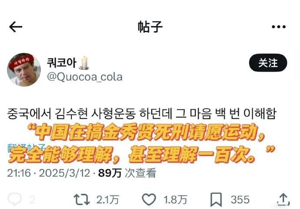Image resolution: width=300 pixels, height=209 pixels.
Task: Bookmark the post with bookmark icon
Action: (216, 199)
